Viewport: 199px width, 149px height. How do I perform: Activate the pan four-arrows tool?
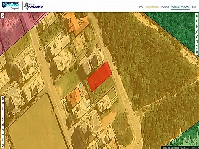click(3, 119)
